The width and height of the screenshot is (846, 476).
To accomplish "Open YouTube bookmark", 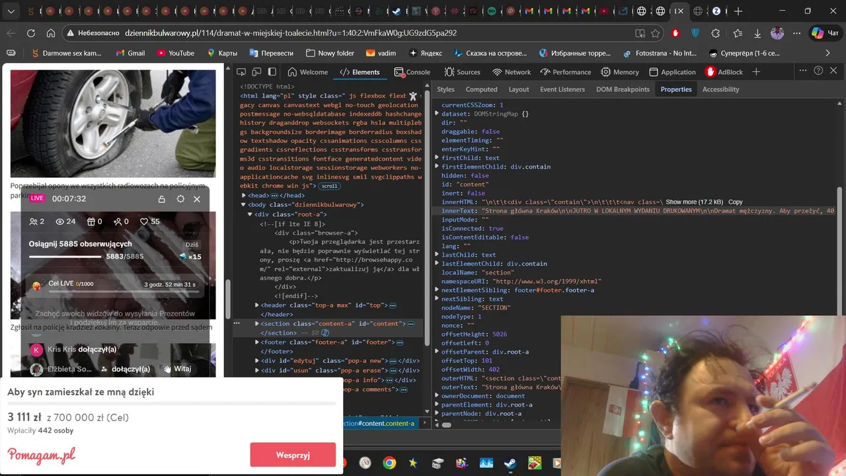I will coord(175,53).
